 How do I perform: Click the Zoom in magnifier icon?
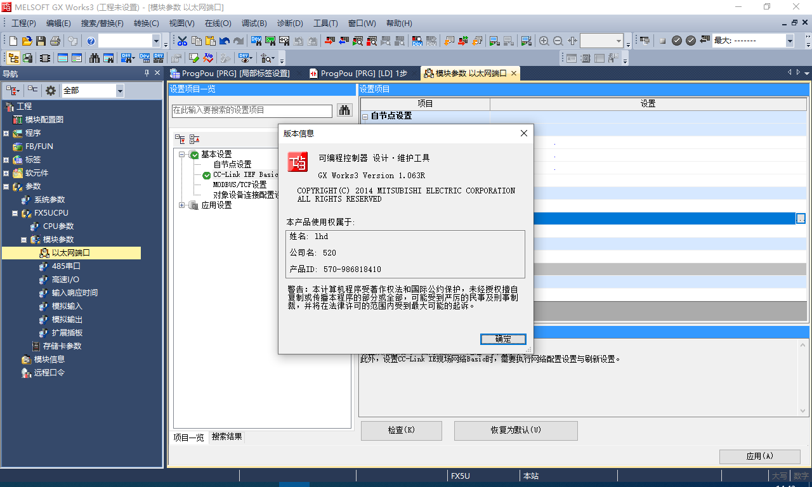544,41
